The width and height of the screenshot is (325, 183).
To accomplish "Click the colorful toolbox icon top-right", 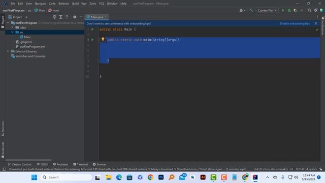I will tap(321, 10).
